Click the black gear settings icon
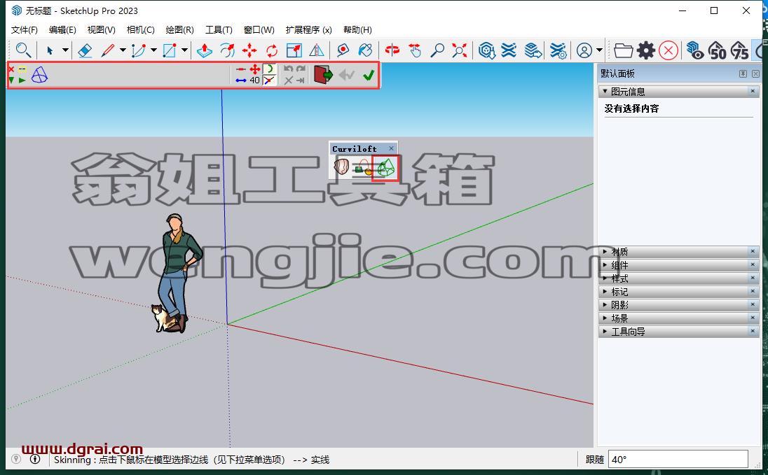Viewport: 768px width, 475px height. (x=646, y=50)
